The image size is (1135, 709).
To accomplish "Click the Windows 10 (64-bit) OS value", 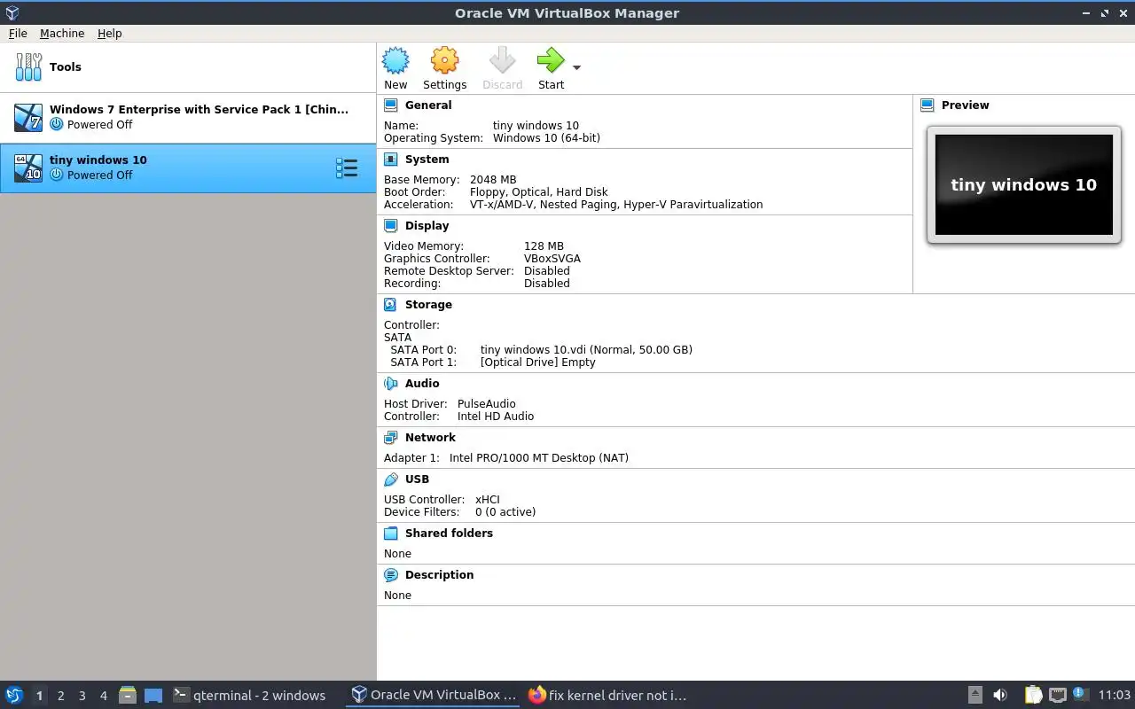I will click(x=546, y=138).
